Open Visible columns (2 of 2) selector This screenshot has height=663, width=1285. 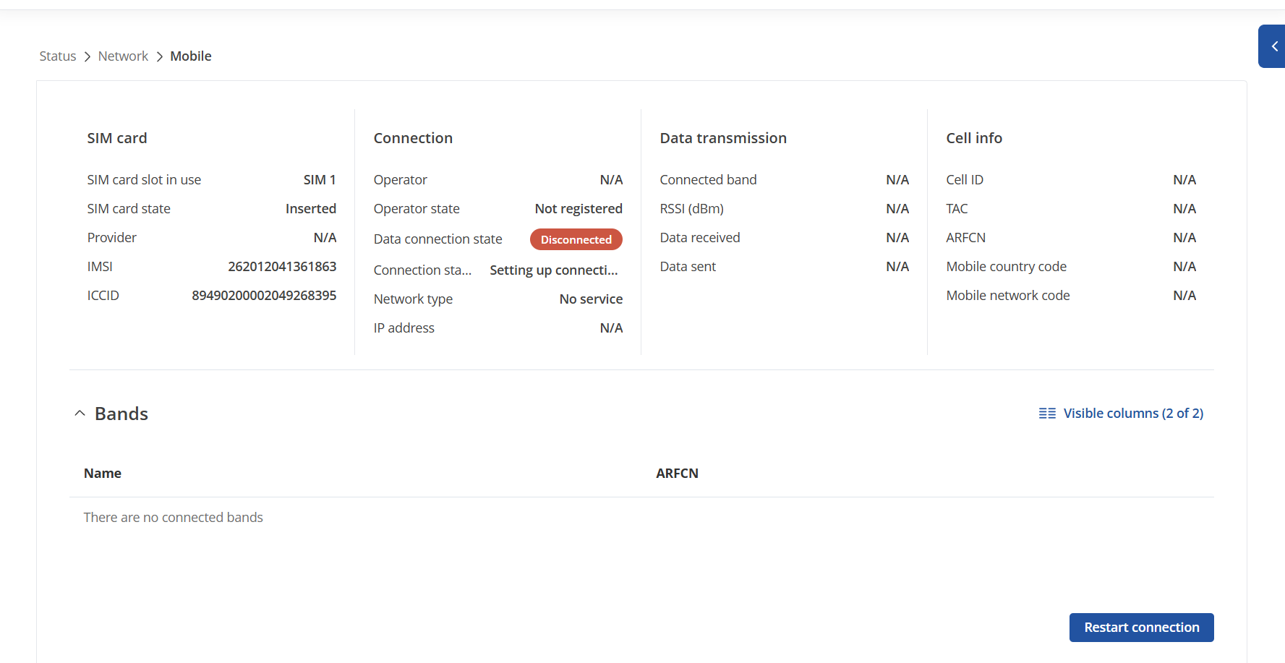click(x=1121, y=414)
